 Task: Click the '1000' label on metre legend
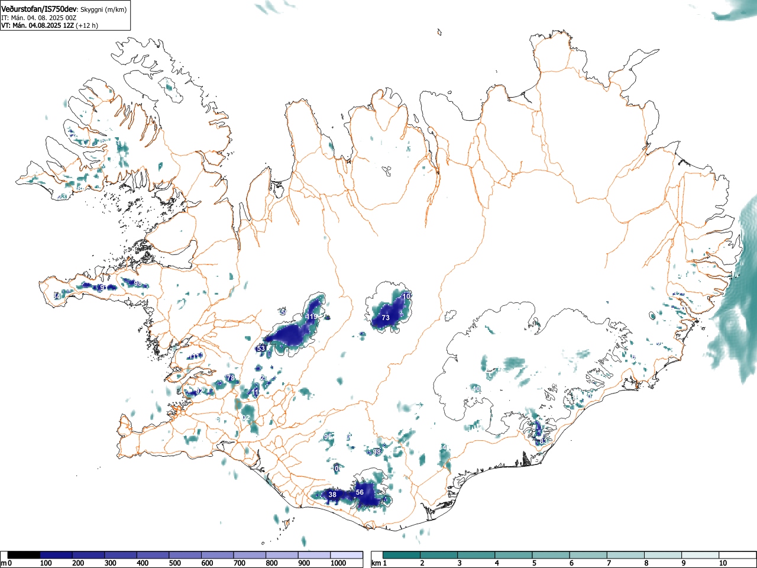tap(338, 563)
